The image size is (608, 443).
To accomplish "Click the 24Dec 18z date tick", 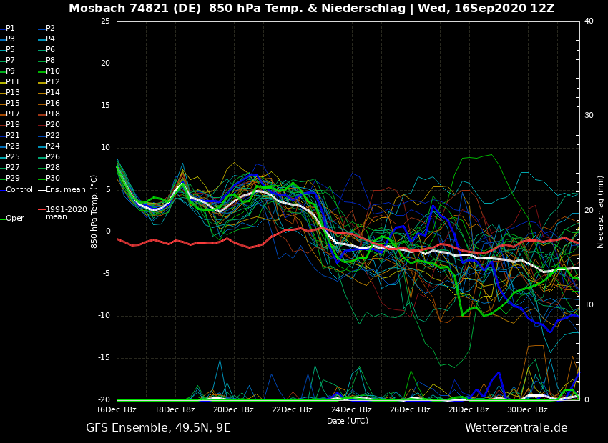I will coord(351,410).
